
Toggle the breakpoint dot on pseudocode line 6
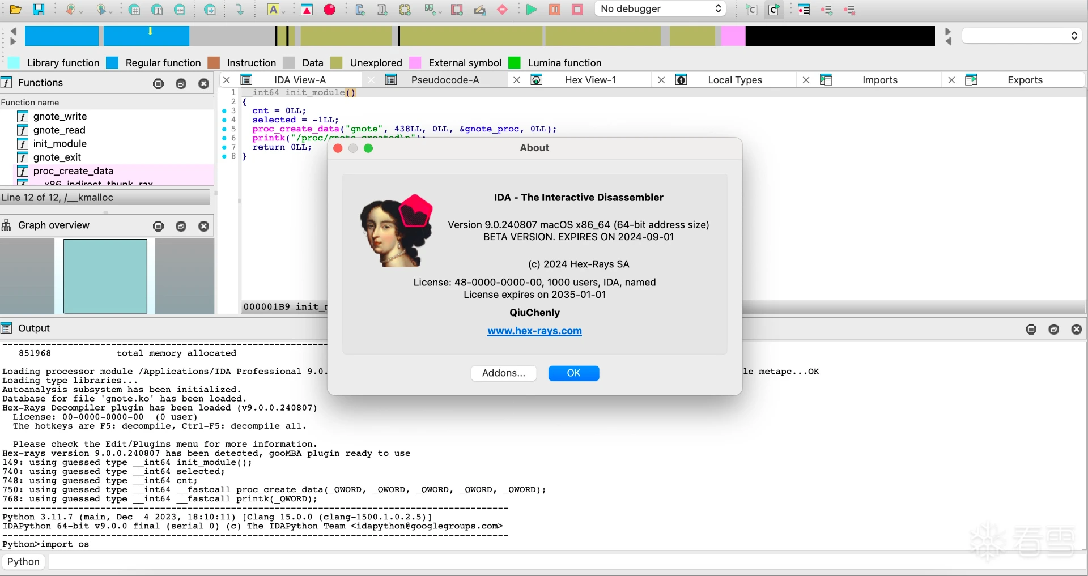224,138
